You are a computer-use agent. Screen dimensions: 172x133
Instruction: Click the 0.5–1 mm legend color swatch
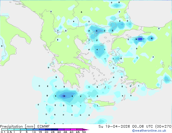coord(11,129)
